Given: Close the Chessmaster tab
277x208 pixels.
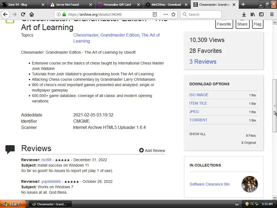Looking at the screenshot, I should pyautogui.click(x=234, y=5).
